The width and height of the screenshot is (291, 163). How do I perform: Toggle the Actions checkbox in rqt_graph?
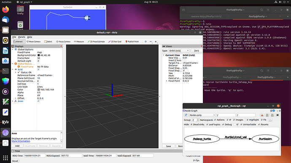point(215,120)
